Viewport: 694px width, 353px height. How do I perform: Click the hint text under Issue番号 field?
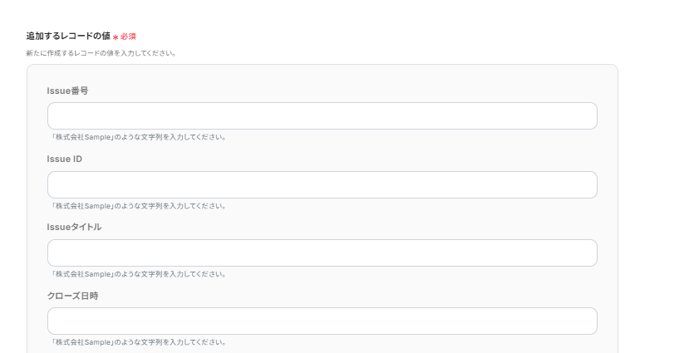click(139, 137)
